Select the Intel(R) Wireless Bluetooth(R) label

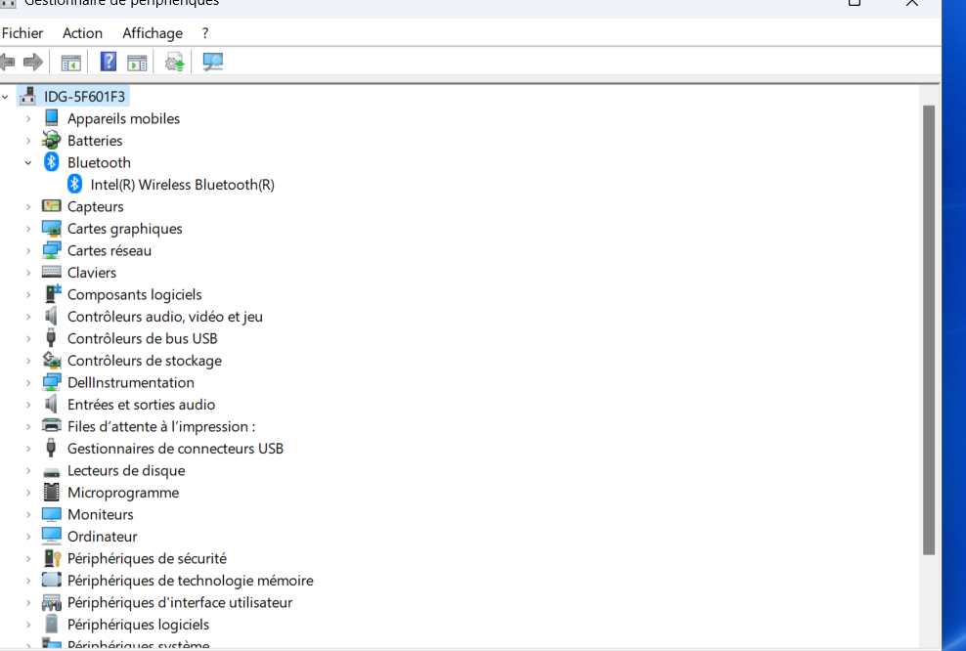(x=183, y=185)
